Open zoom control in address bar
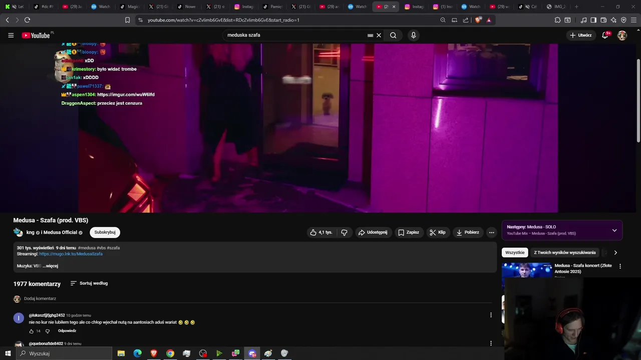The height and width of the screenshot is (360, 641). [443, 20]
